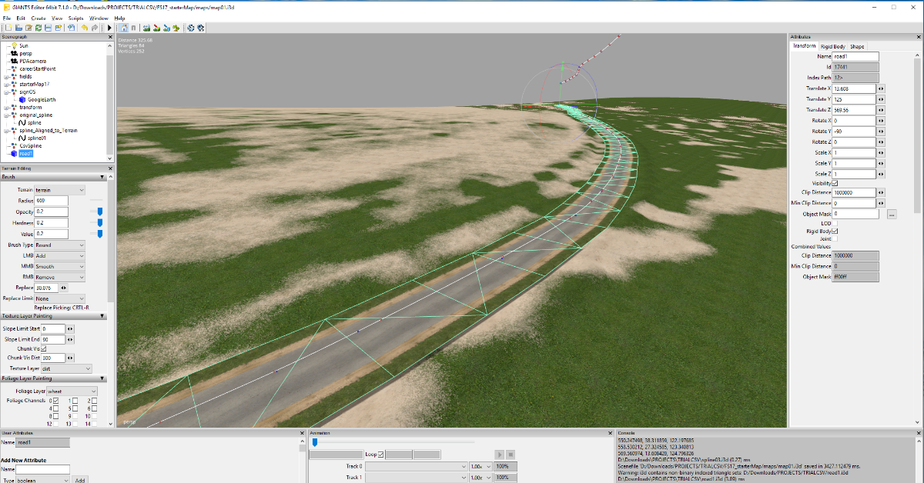This screenshot has height=483, width=924.
Task: Open the Brush Type dropdown
Action: (x=59, y=245)
